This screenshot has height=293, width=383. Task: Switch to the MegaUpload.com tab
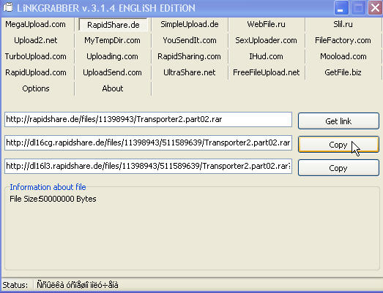pyautogui.click(x=36, y=24)
